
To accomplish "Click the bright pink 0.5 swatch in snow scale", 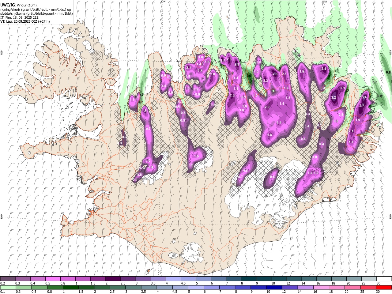I will [x=53, y=279].
